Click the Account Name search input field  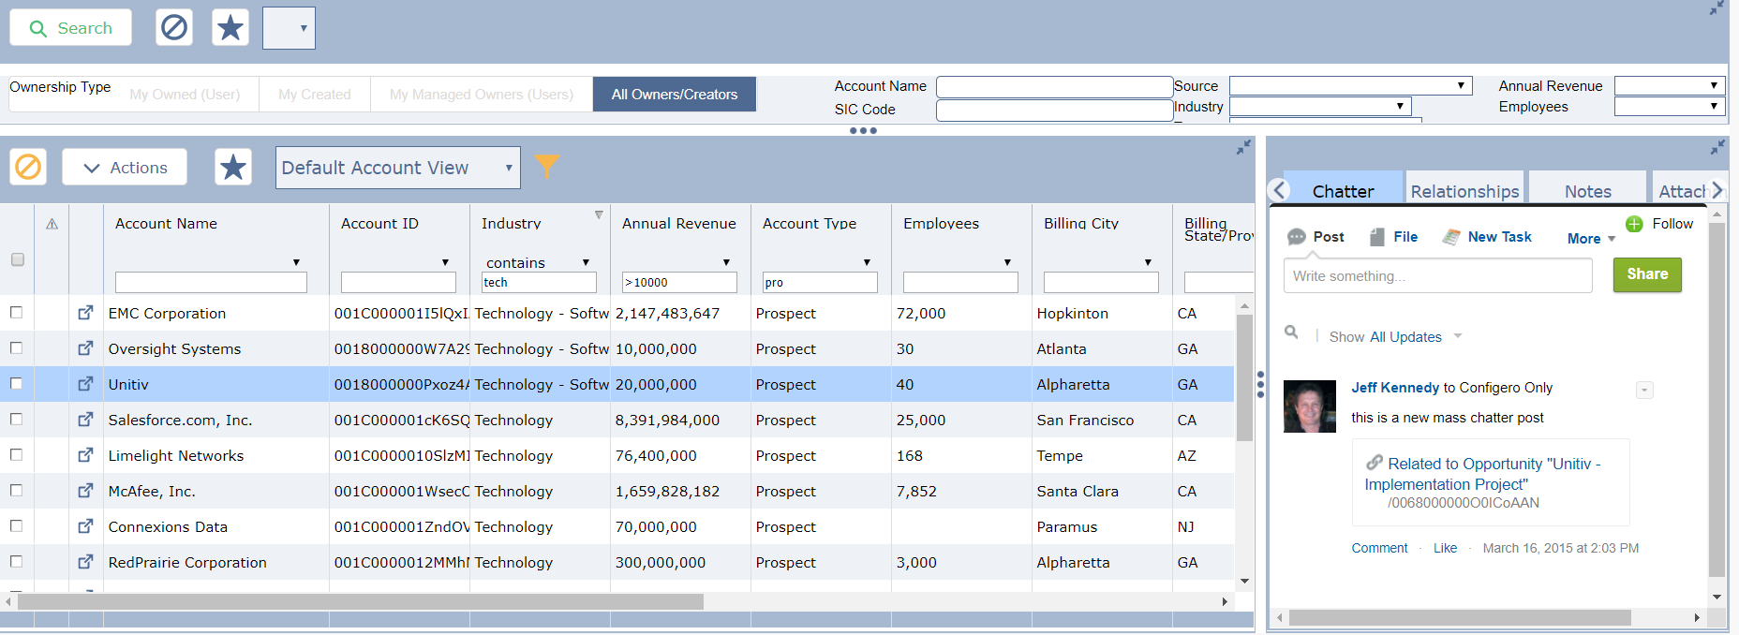1054,86
